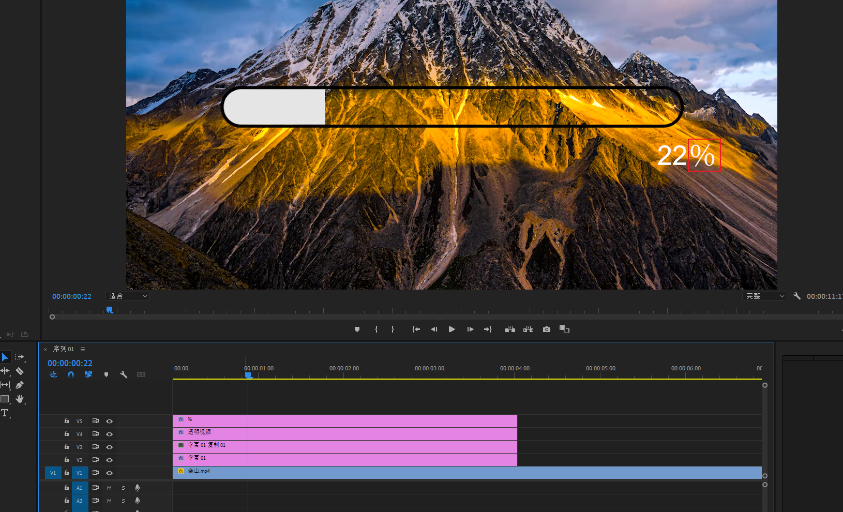Select the Hand tool
843x512 pixels.
point(20,399)
